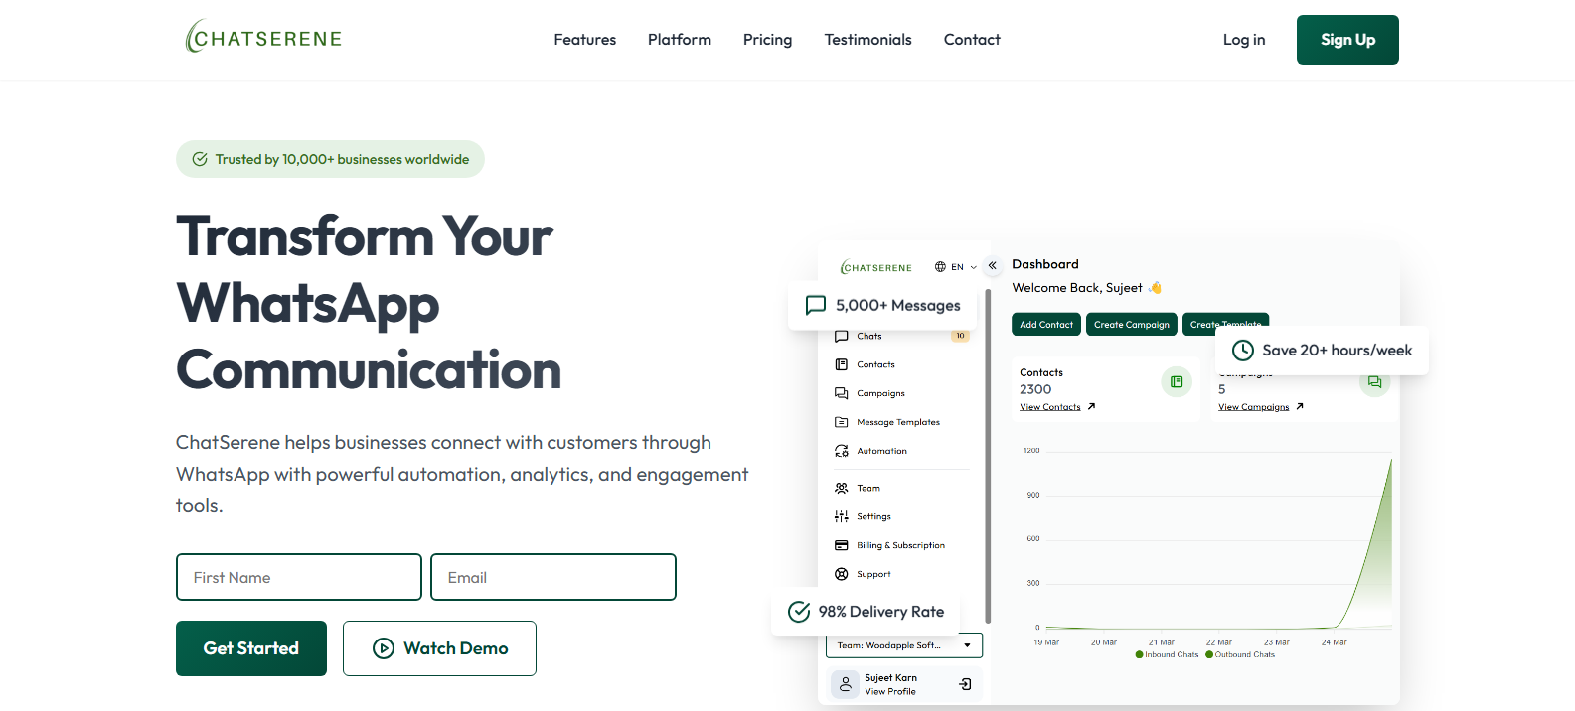The height and width of the screenshot is (711, 1575).
Task: Click the Contacts count value 2300
Action: tap(1035, 389)
